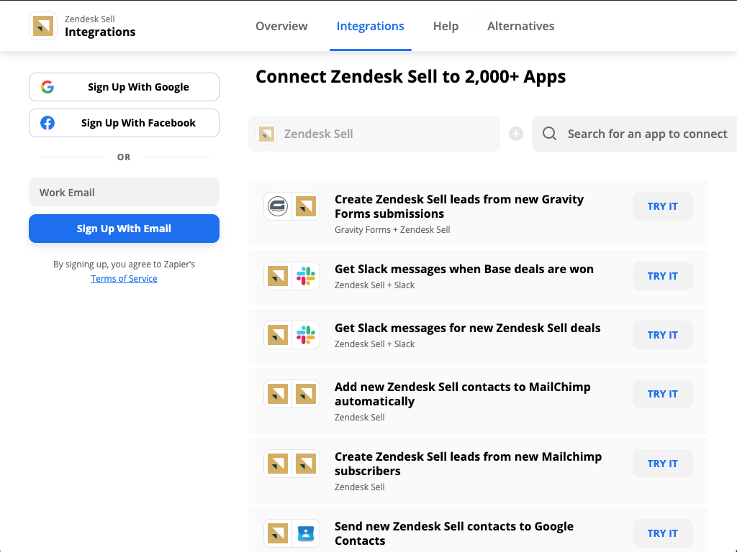The image size is (737, 552).
Task: Click Google Contacts icon in last integration row
Action: pos(306,533)
